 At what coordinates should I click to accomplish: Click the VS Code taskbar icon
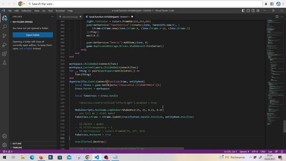pos(97,157)
